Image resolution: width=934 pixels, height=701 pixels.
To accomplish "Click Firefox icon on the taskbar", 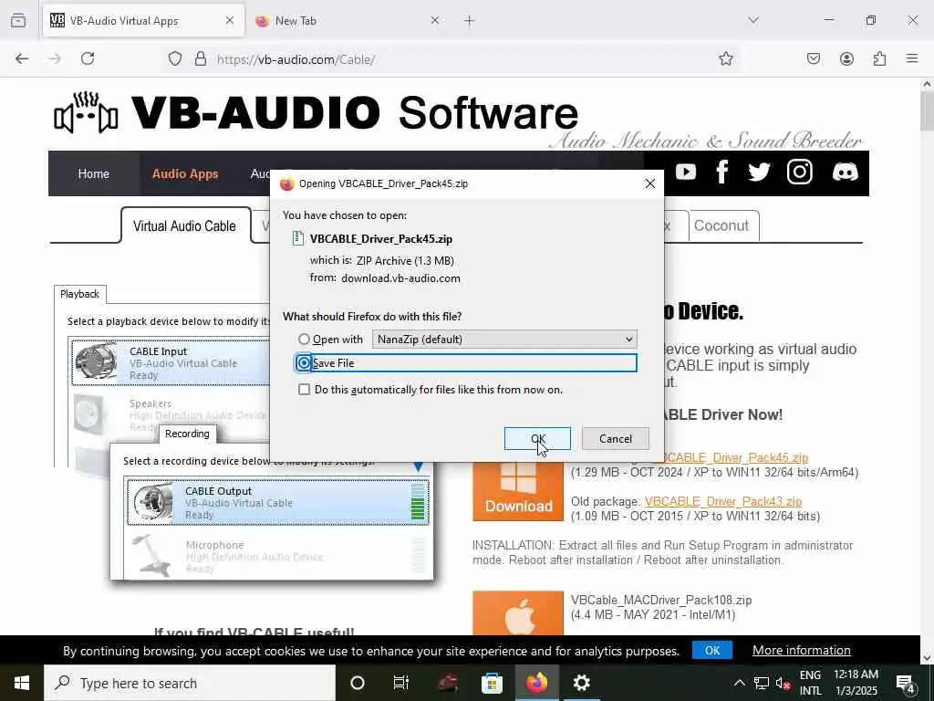I will (536, 683).
